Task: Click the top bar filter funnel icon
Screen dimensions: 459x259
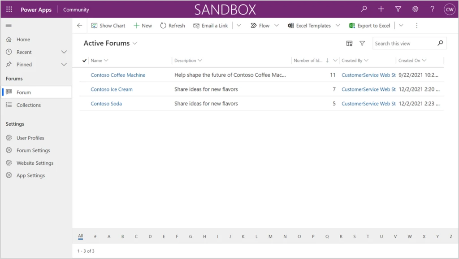Action: pos(398,9)
